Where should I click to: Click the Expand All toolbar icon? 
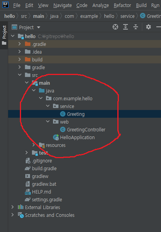tap(126, 27)
